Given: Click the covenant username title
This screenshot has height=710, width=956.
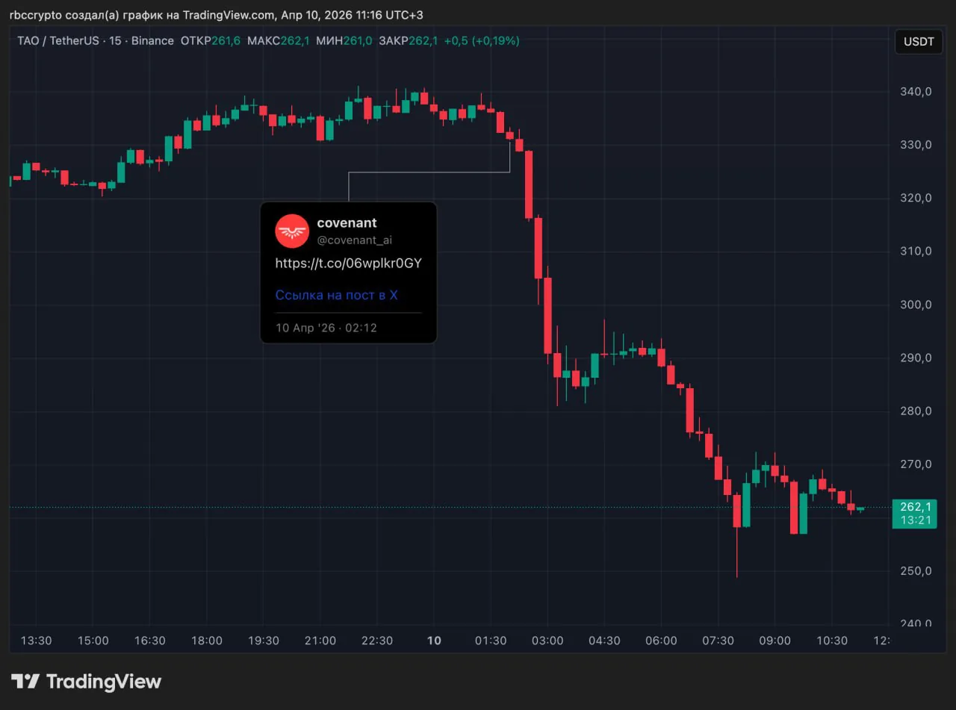Looking at the screenshot, I should pos(347,222).
